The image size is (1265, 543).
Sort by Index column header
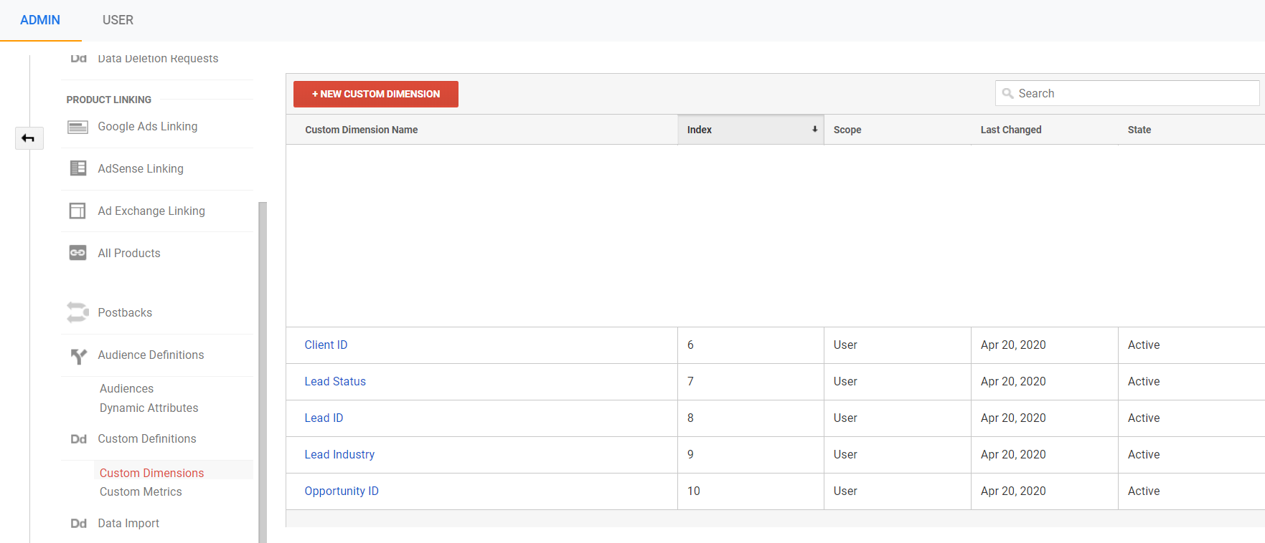point(751,130)
